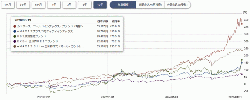250x100 pixels.
Task: Click the REIT fund line's purple endpoint marker
Action: (x=242, y=74)
